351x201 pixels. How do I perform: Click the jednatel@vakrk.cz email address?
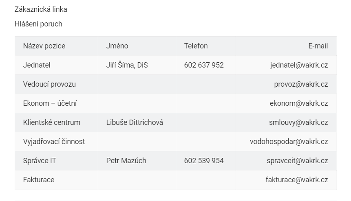point(299,65)
